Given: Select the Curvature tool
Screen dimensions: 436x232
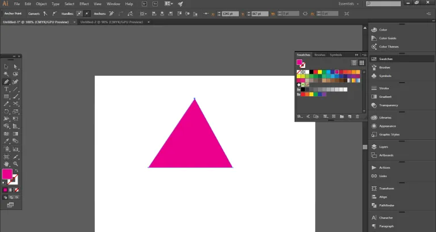Looking at the screenshot, I should pos(15,82).
